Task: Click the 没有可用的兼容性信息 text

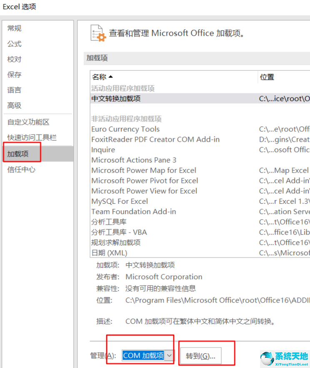Action: click(x=160, y=288)
